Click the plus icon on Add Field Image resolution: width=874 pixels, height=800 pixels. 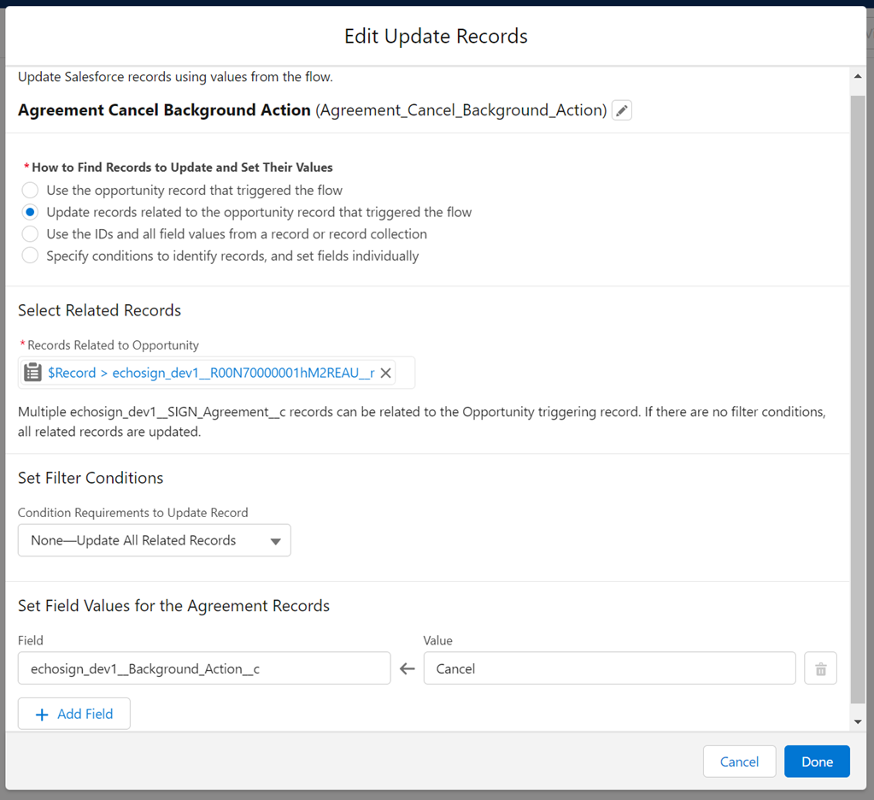click(x=42, y=715)
